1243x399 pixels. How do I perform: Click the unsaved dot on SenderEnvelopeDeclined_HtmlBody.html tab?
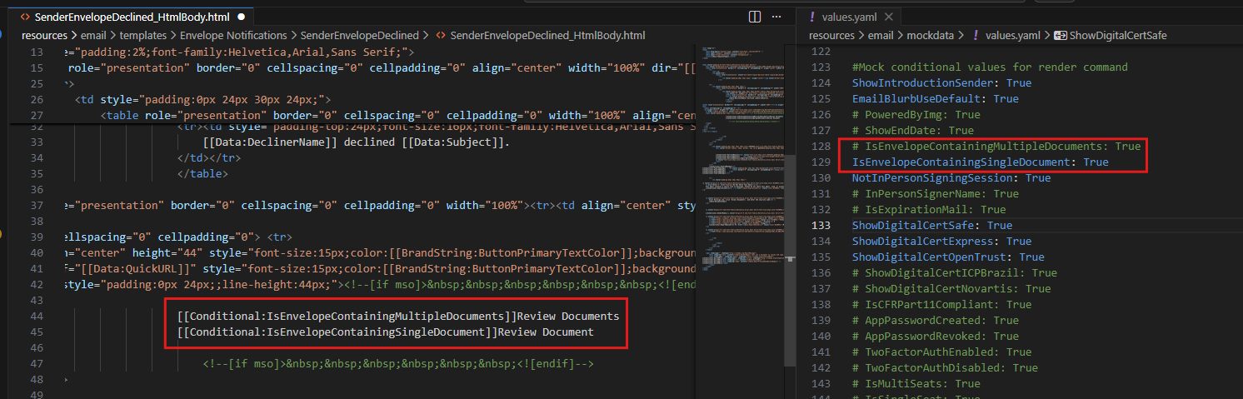click(x=241, y=17)
